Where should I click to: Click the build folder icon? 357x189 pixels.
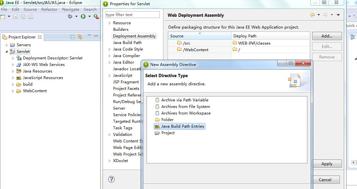(19, 84)
